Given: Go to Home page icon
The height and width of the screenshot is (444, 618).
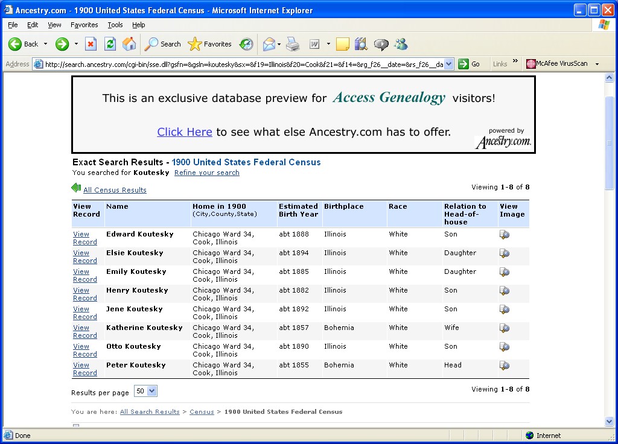Looking at the screenshot, I should (x=129, y=43).
